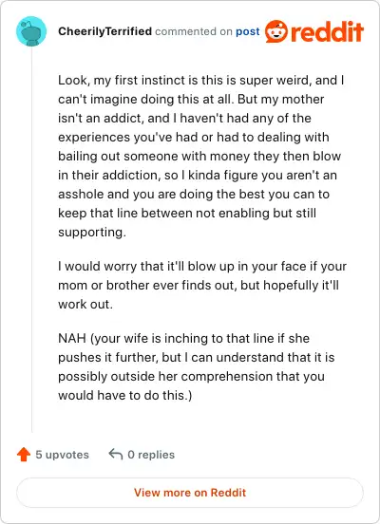
Task: Select the "5 upvotes" count label
Action: (x=62, y=455)
